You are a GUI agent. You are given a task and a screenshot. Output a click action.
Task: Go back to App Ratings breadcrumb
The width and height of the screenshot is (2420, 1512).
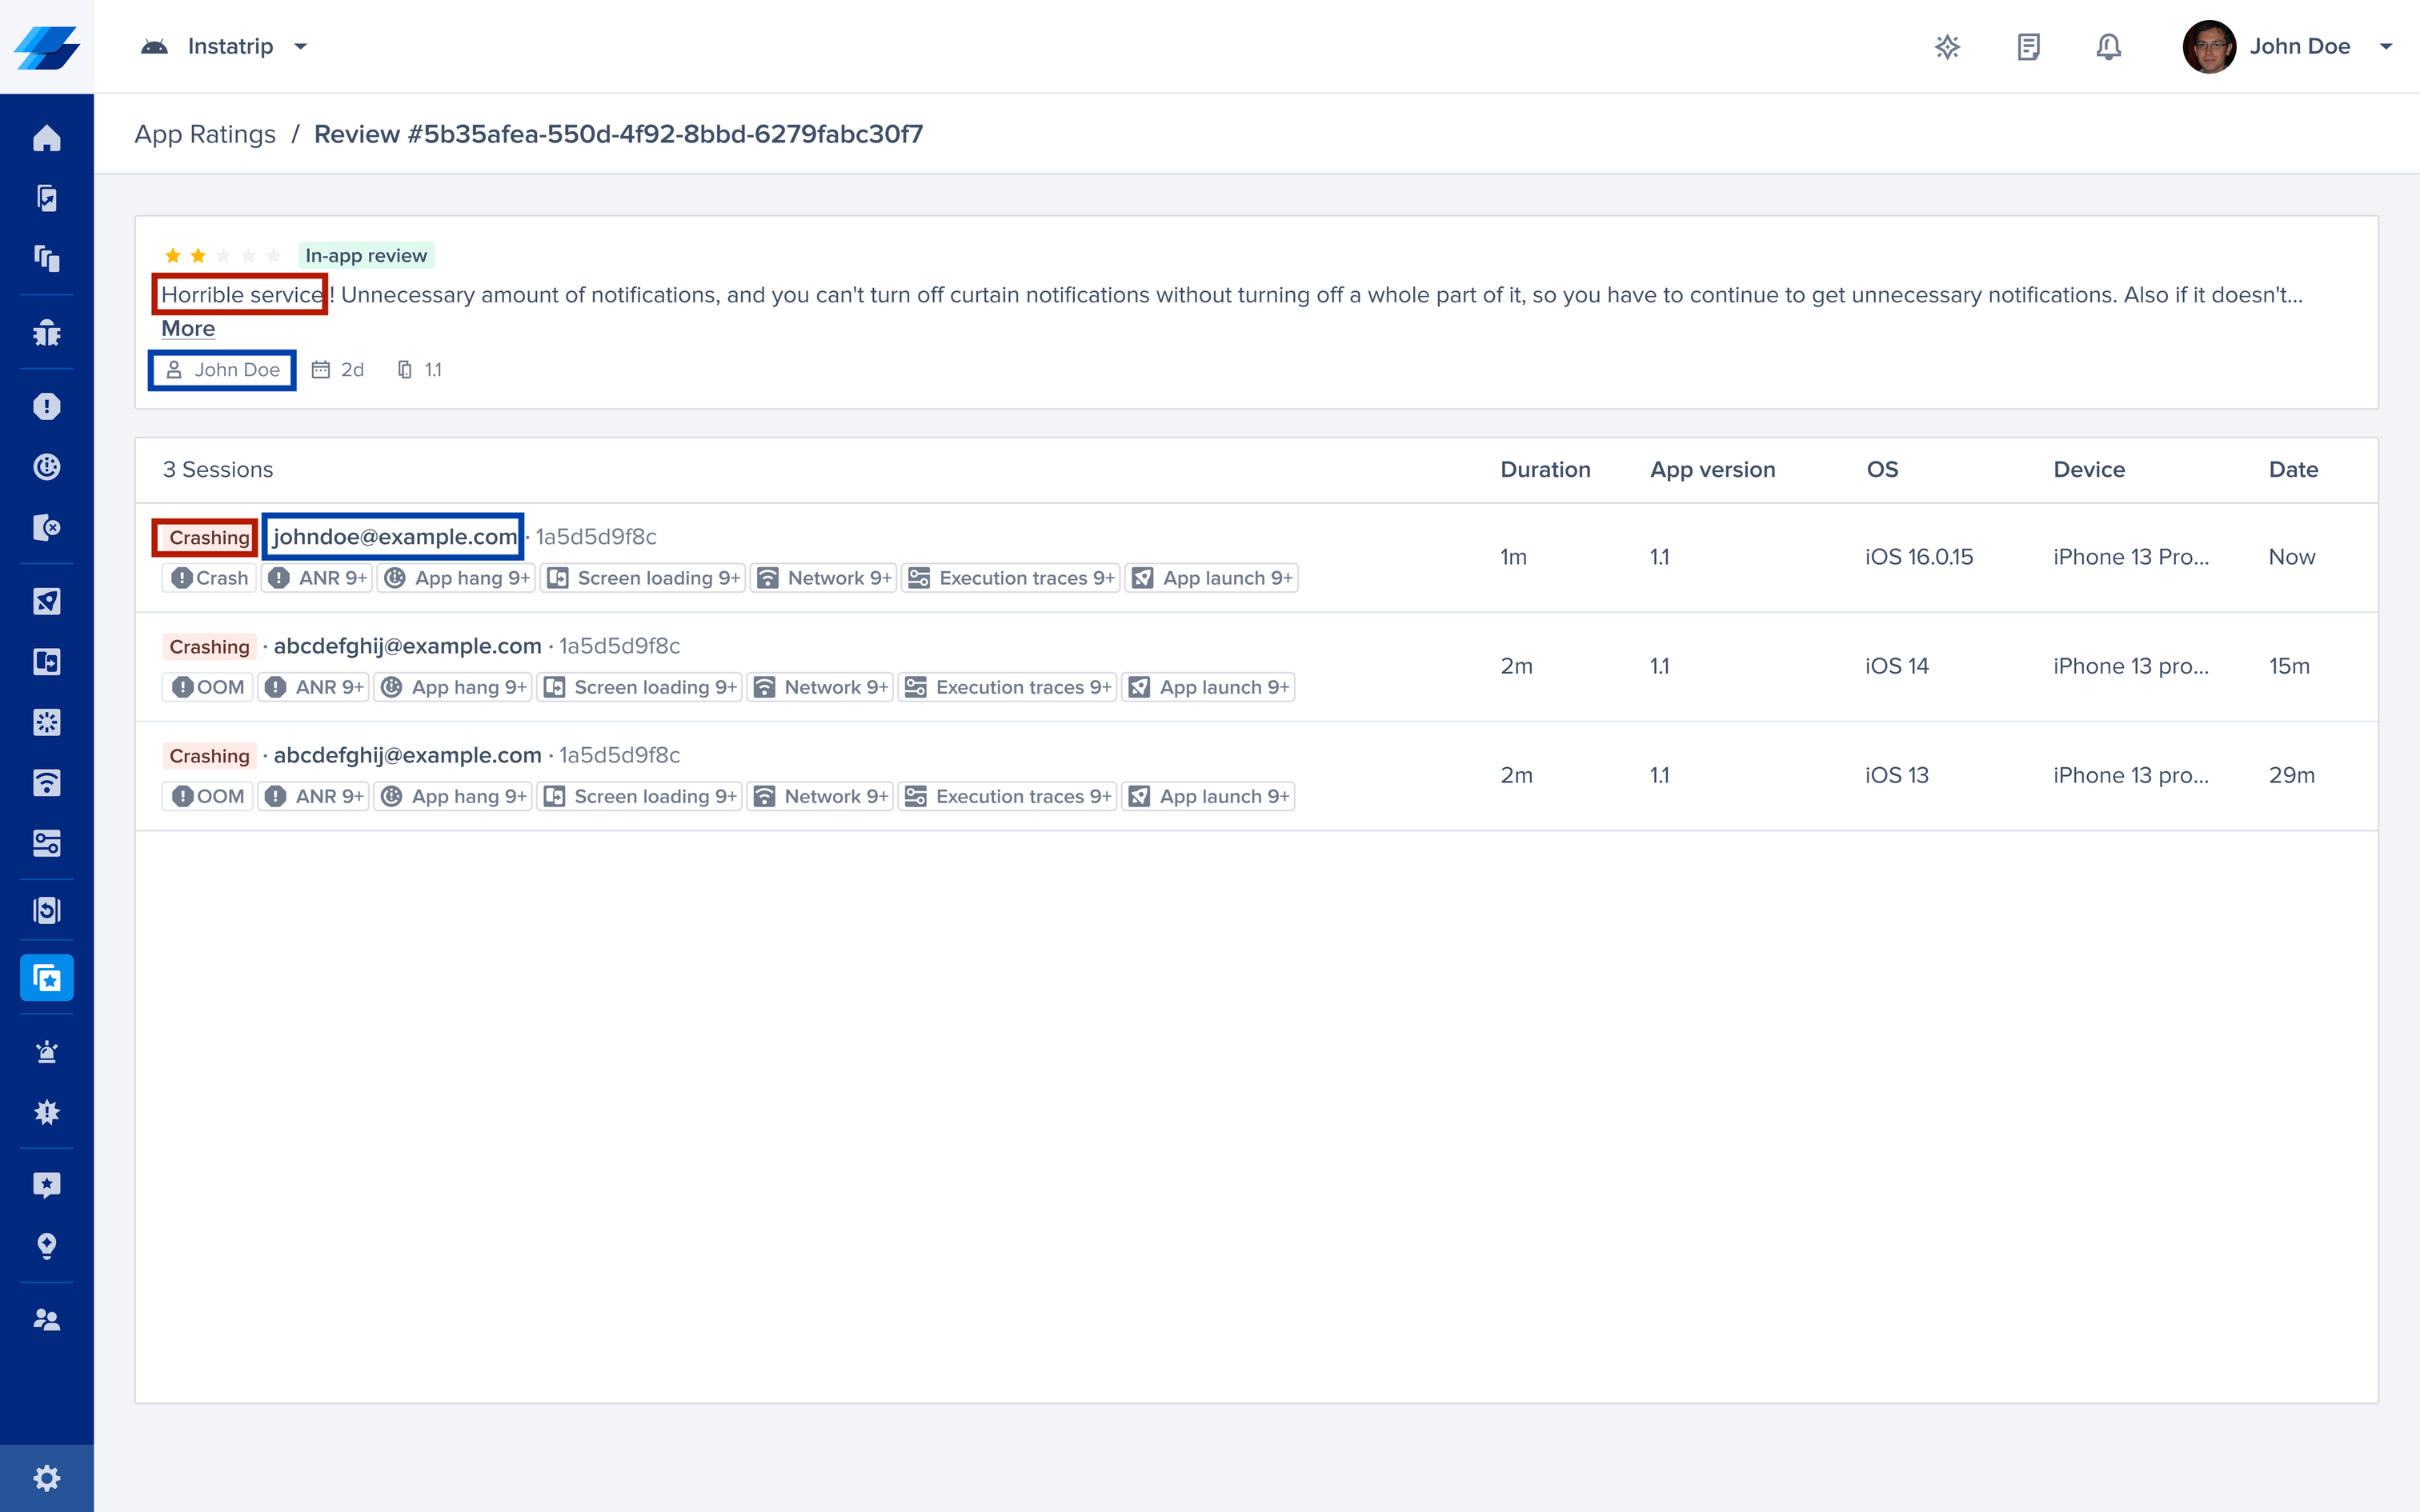click(x=205, y=134)
